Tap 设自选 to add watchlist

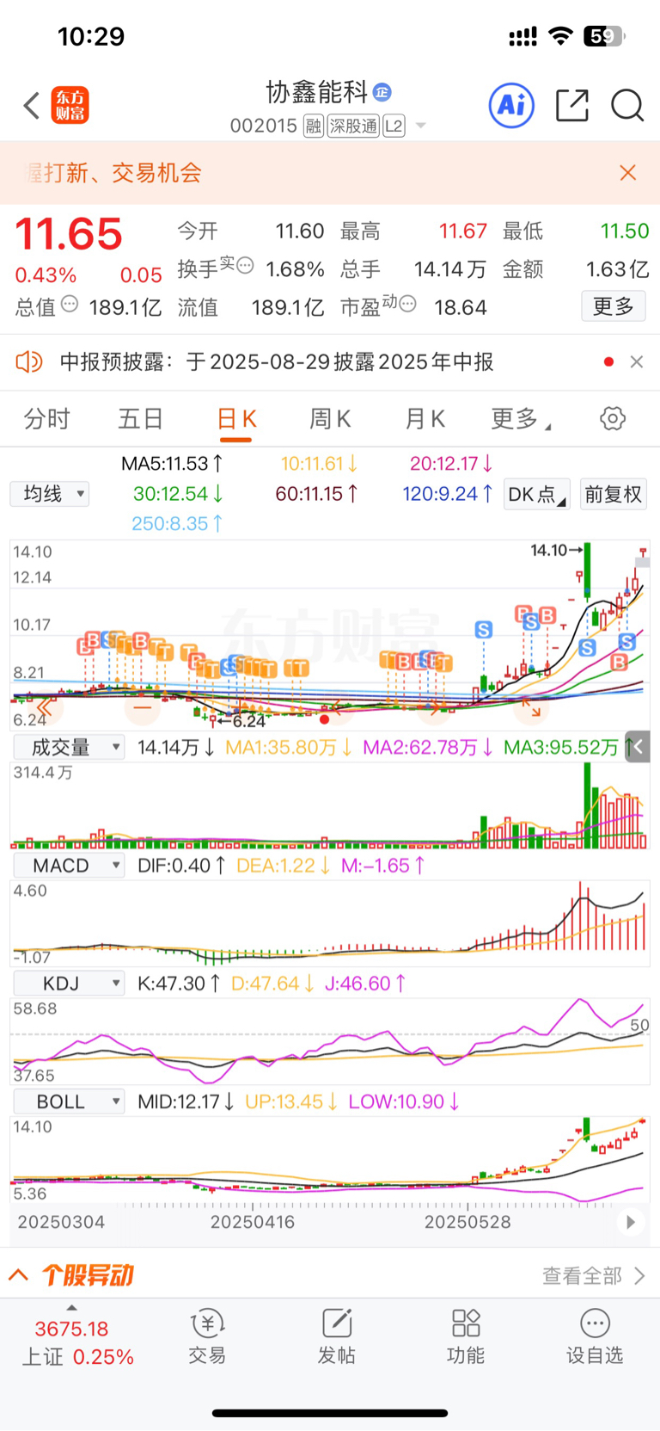(x=595, y=1337)
